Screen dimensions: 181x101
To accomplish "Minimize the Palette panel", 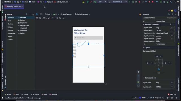I will click(33, 14).
